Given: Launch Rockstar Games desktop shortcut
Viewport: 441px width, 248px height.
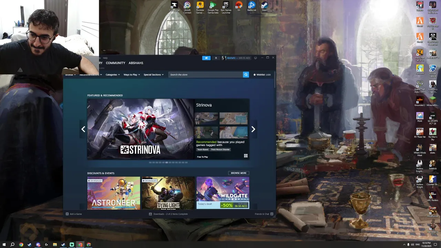Looking at the screenshot, I should tap(200, 7).
